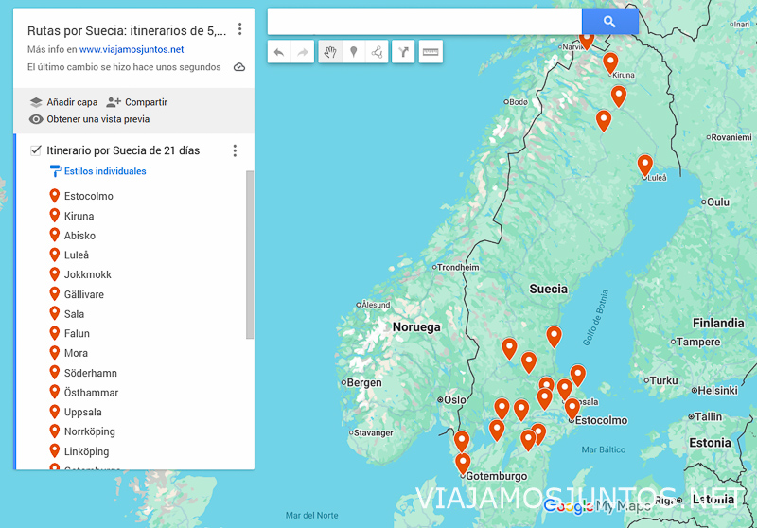
Task: Select Linköping in the layer list
Action: coord(86,451)
